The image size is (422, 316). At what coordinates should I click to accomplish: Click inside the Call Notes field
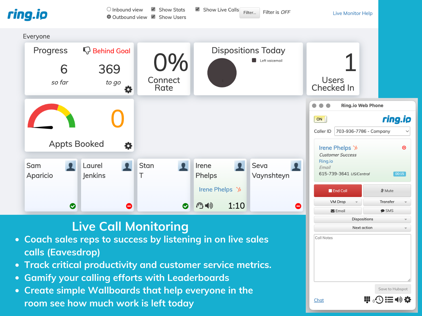point(362,258)
